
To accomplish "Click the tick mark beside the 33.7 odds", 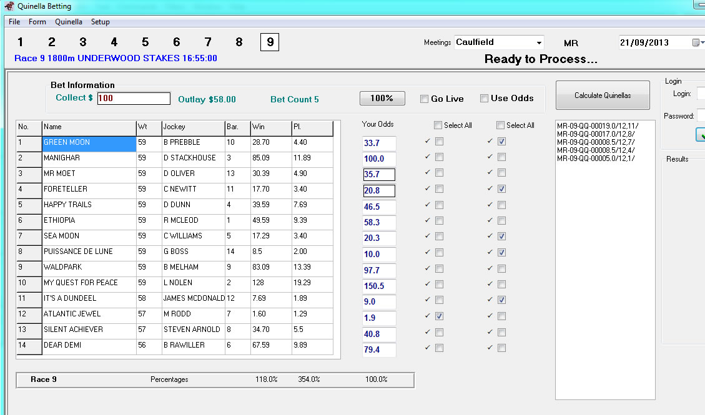I will pyautogui.click(x=428, y=140).
